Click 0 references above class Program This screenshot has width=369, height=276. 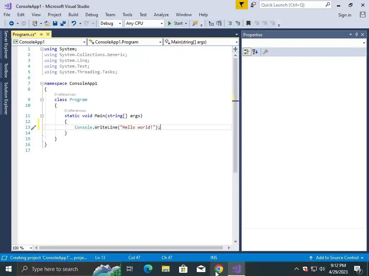tap(65, 95)
